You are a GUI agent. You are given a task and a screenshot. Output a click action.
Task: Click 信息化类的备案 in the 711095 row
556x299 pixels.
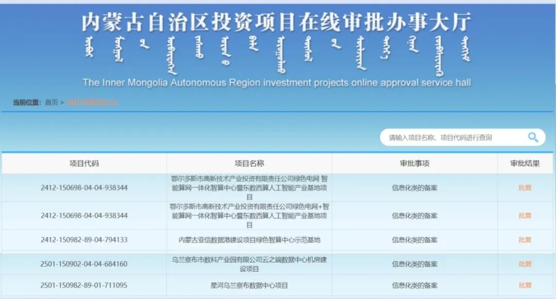coord(414,285)
